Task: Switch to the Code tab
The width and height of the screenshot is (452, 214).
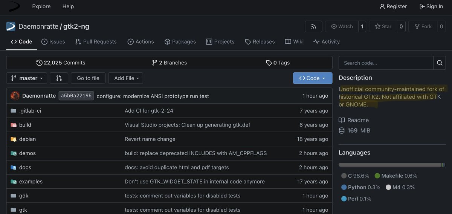Action: coord(21,42)
